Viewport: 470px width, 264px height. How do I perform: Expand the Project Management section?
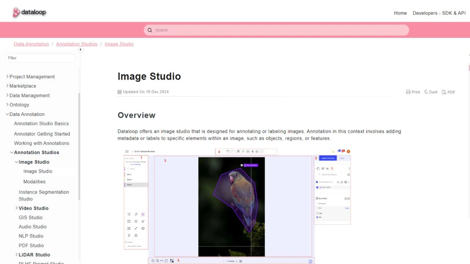coord(7,77)
